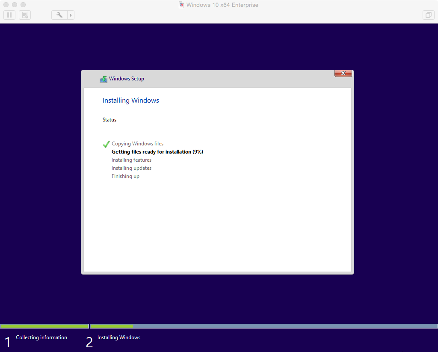Click the document icon in the window title
The width and height of the screenshot is (438, 352).
[181, 5]
